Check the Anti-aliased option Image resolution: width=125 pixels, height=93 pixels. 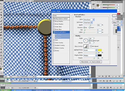[x=91, y=46]
